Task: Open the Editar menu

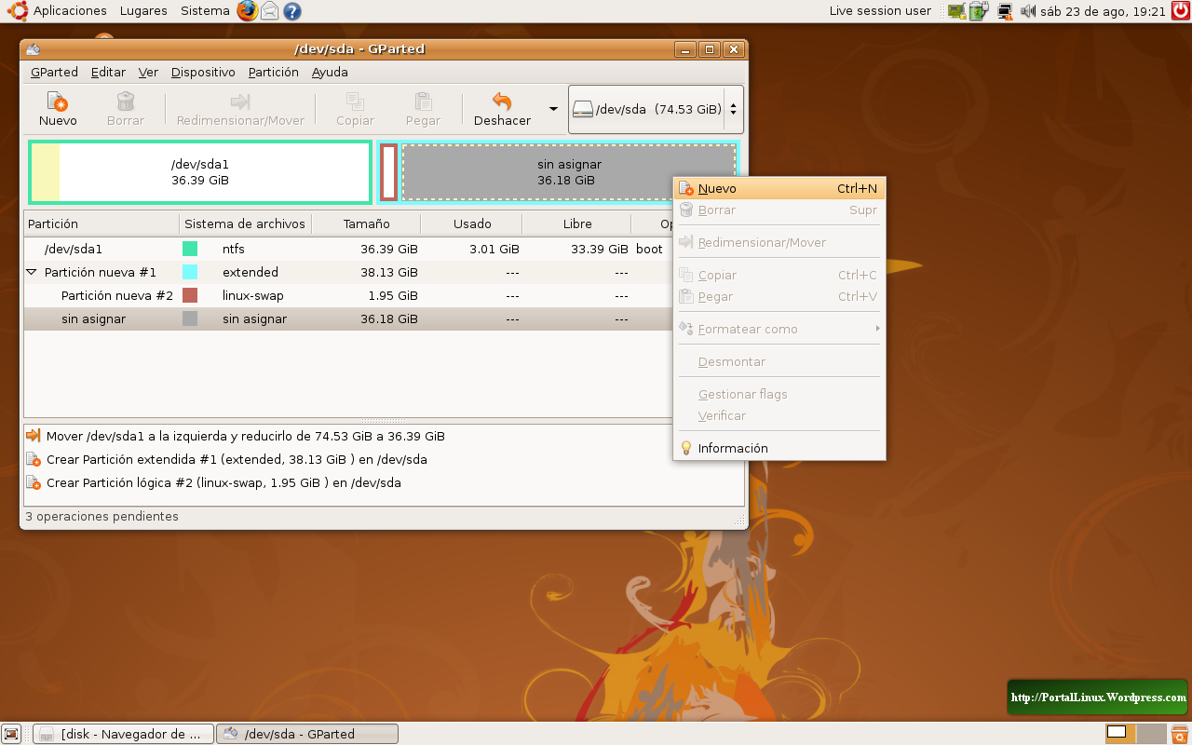Action: pos(108,72)
